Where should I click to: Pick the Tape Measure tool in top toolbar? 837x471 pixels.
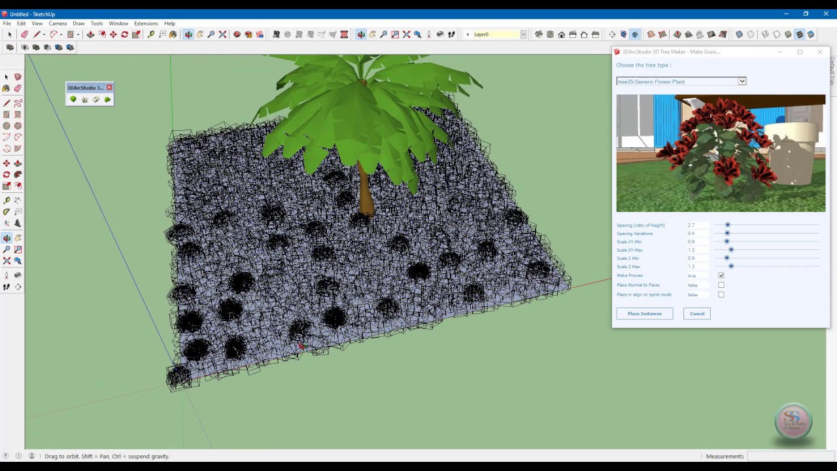150,34
